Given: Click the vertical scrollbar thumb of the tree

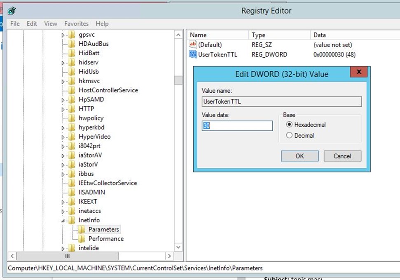Looking at the screenshot, I should coord(178,80).
